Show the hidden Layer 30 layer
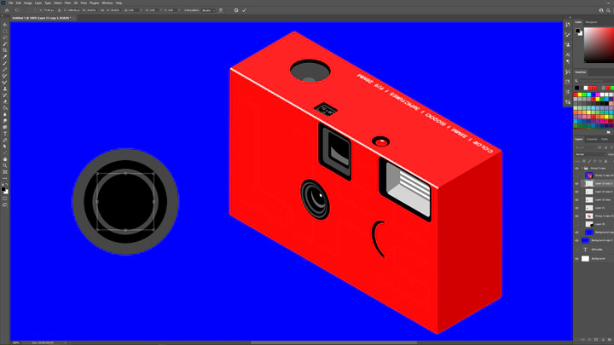Screen dimensions: 614x345 (576, 224)
